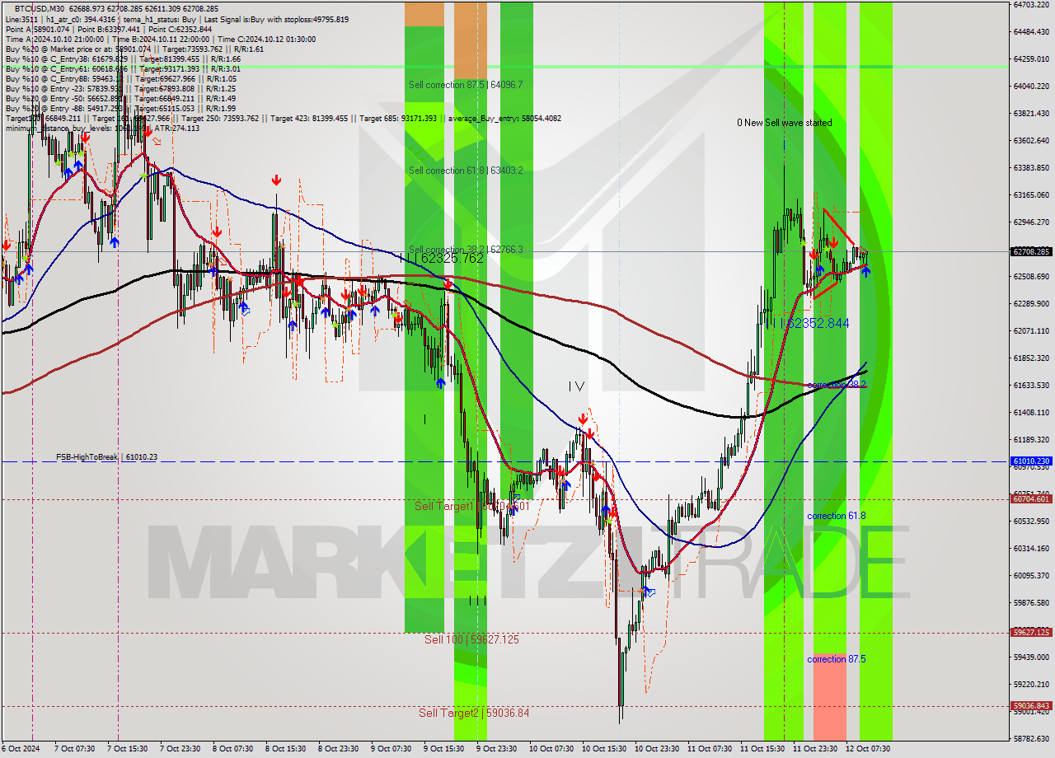Click the 'Sell Target2 | 59036.84' label
This screenshot has width=1055, height=758.
pyautogui.click(x=474, y=713)
